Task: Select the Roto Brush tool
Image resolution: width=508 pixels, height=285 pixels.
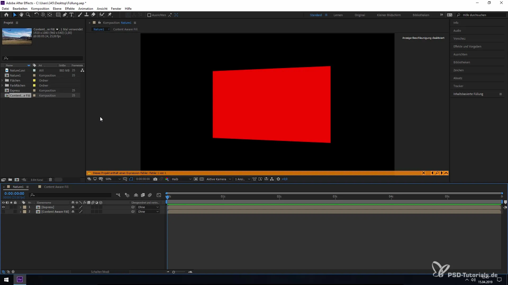Action: 102,15
